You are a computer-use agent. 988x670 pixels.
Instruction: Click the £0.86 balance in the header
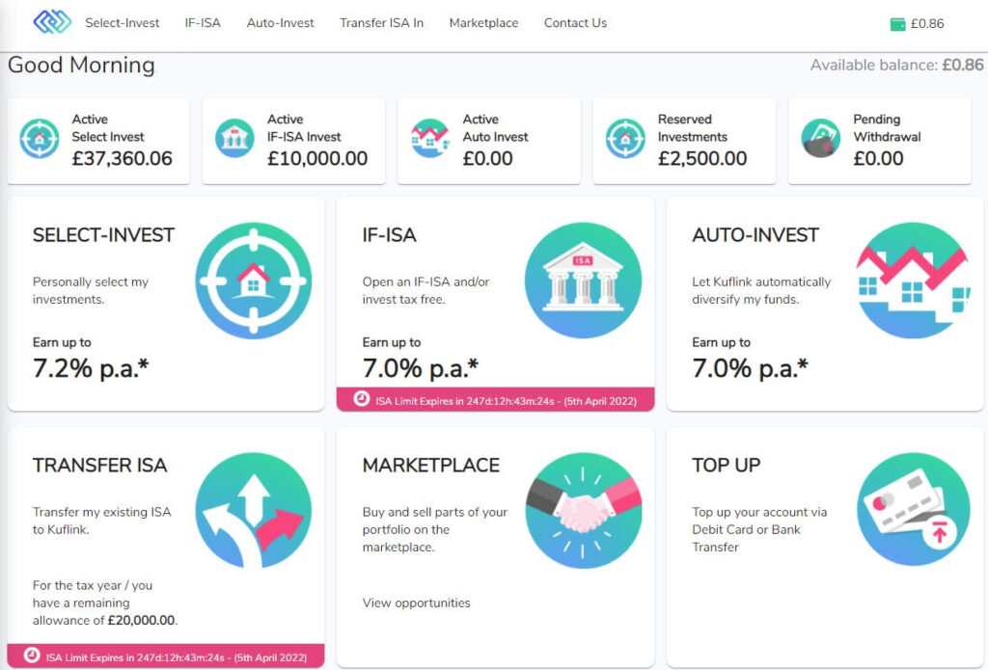point(927,24)
